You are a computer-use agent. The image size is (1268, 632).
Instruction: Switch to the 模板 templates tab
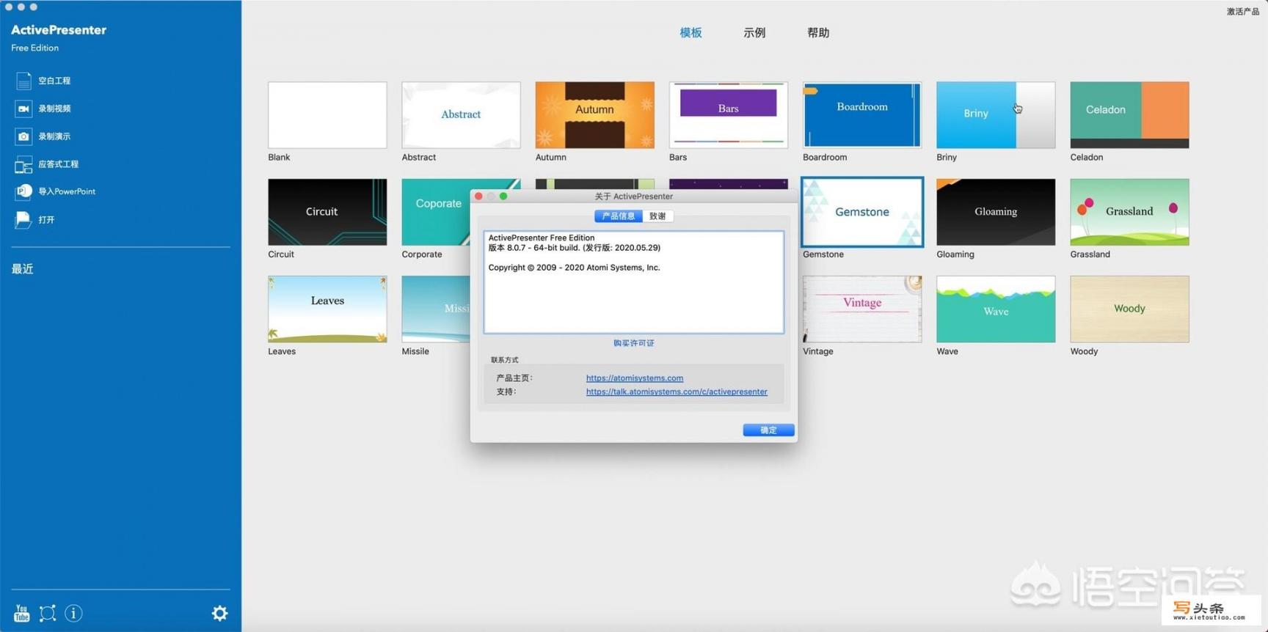tap(691, 32)
